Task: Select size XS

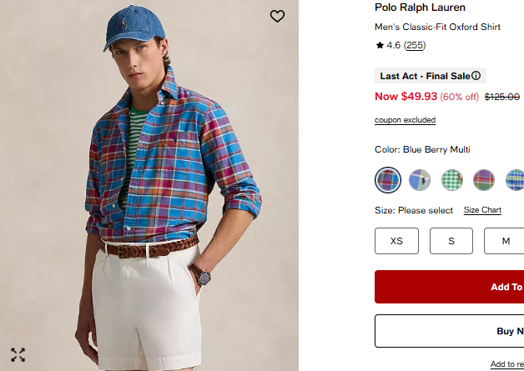Action: click(x=396, y=241)
